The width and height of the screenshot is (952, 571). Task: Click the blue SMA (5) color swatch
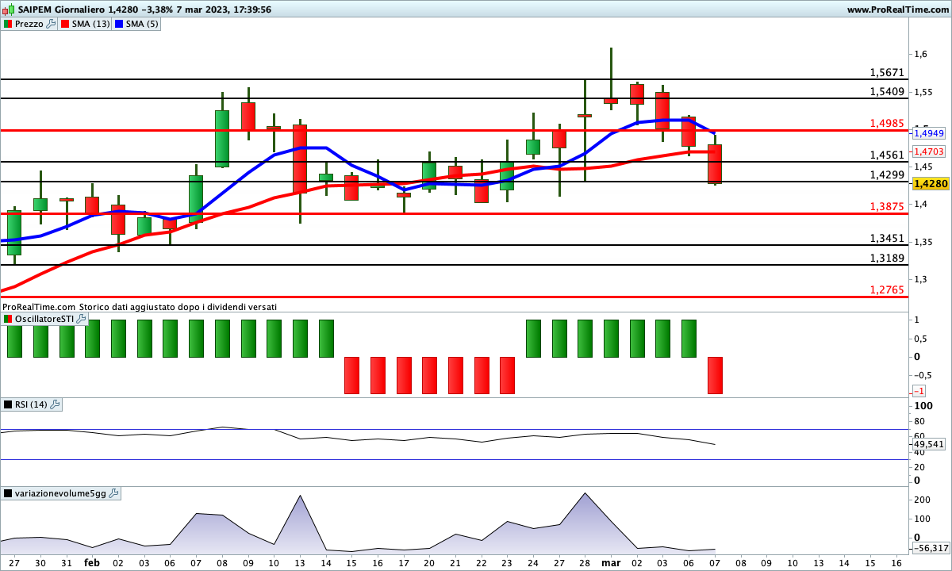(x=120, y=24)
